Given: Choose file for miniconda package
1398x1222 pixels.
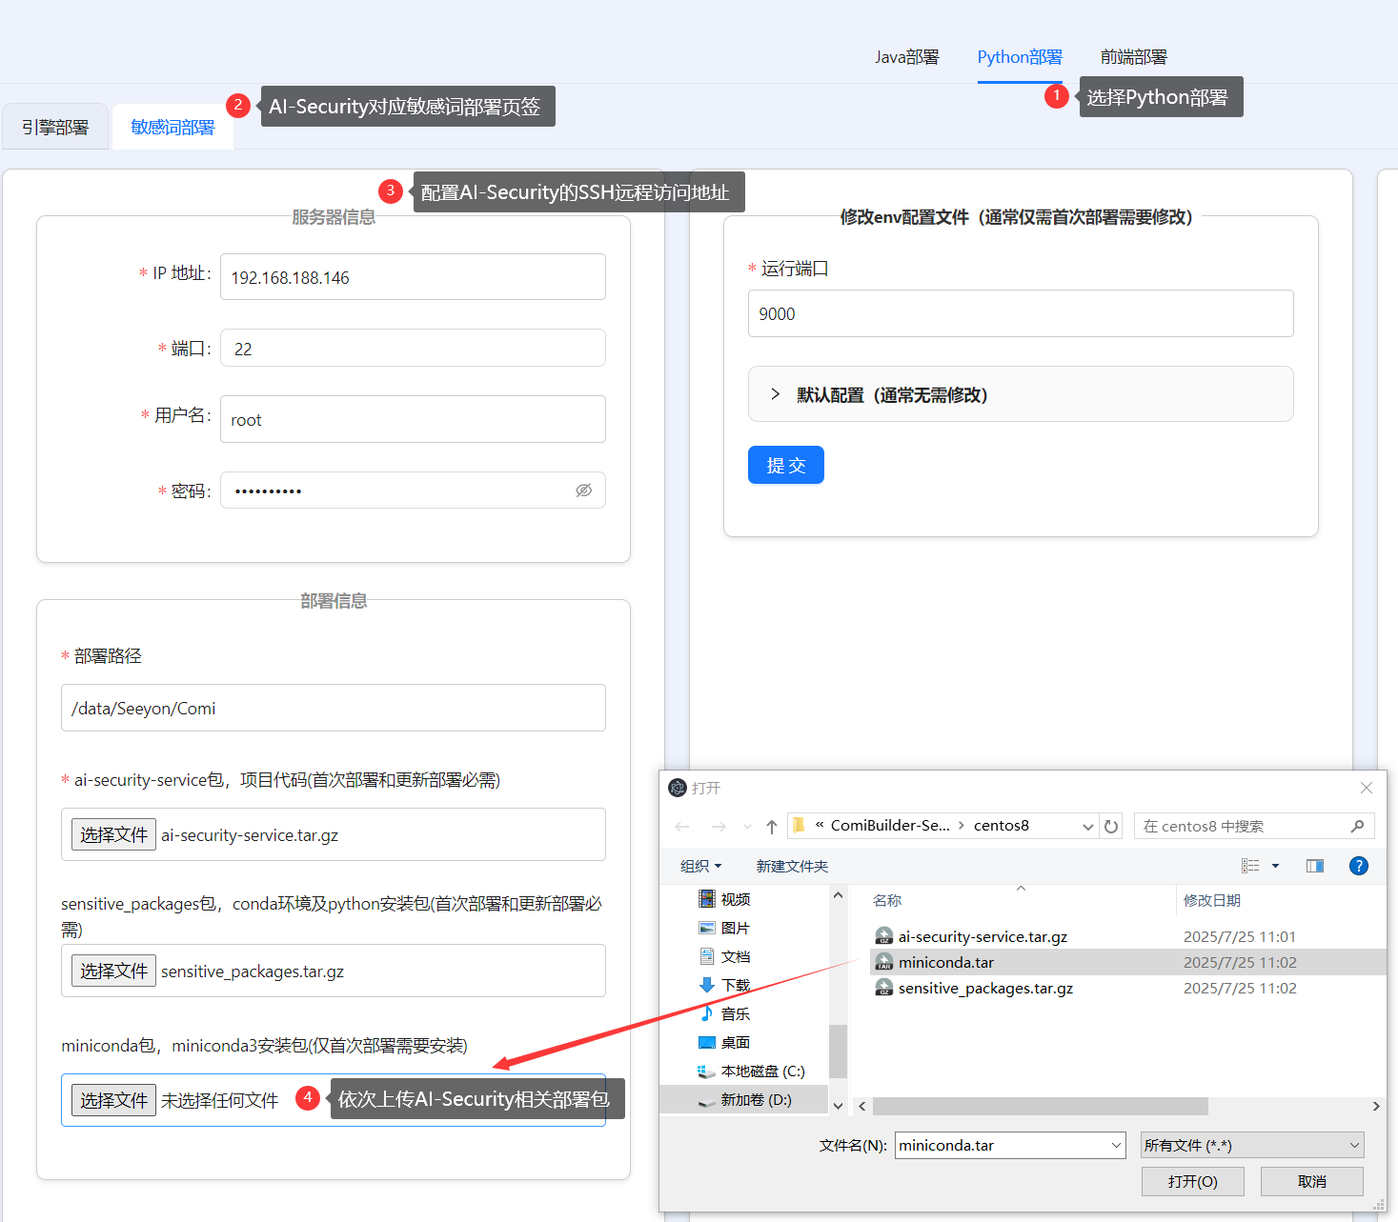Looking at the screenshot, I should (x=113, y=1100).
